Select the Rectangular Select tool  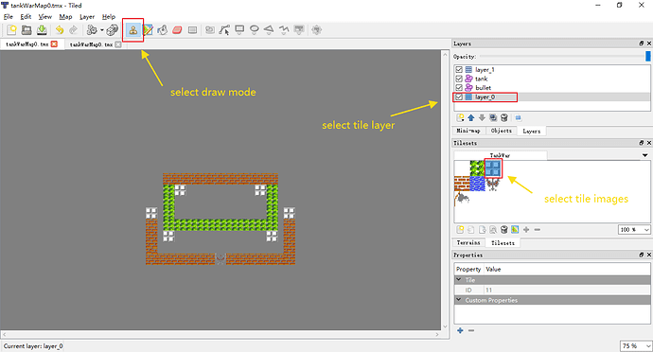(x=192, y=30)
